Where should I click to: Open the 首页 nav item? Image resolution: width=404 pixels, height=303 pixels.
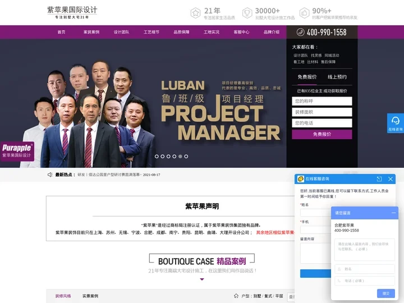click(x=61, y=32)
